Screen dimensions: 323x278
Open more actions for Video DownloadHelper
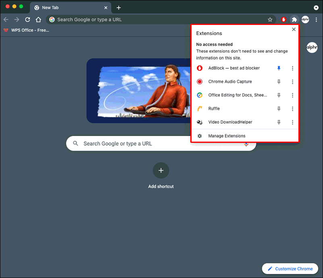[x=292, y=122]
